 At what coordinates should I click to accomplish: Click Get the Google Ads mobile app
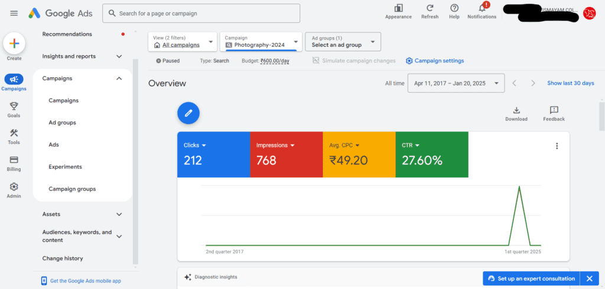[86, 281]
